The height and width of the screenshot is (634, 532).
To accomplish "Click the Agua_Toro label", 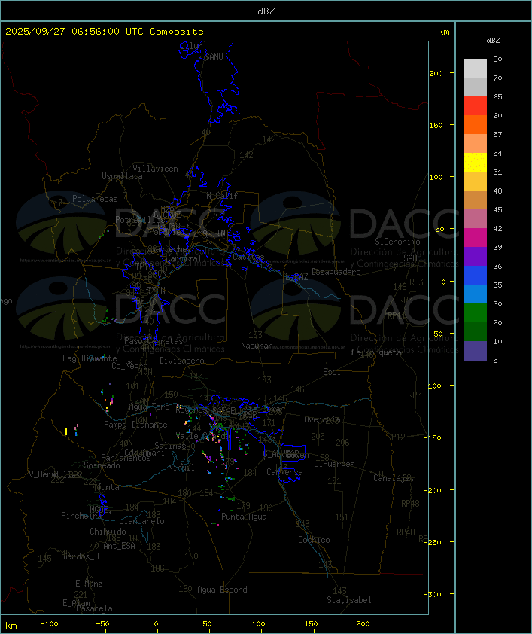I will (149, 407).
